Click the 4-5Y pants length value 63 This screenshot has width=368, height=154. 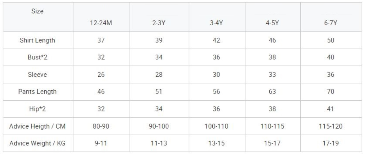272,92
